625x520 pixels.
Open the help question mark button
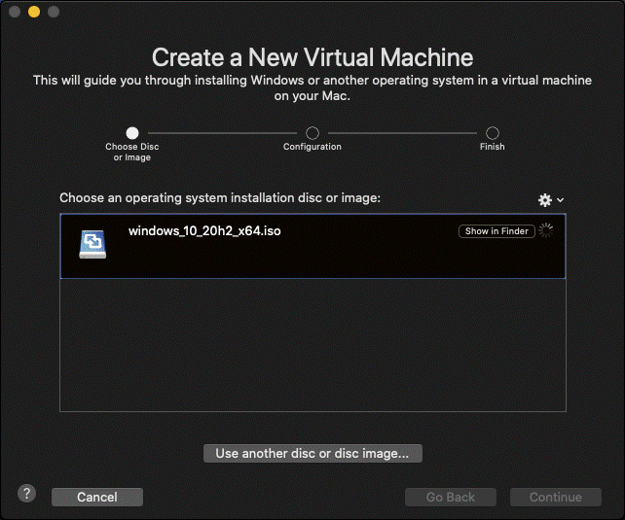click(x=26, y=494)
